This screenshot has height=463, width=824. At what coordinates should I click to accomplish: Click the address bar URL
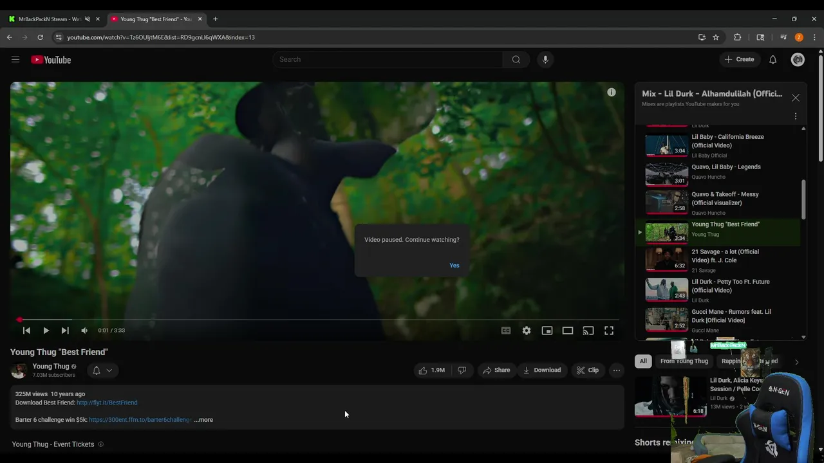coord(161,37)
